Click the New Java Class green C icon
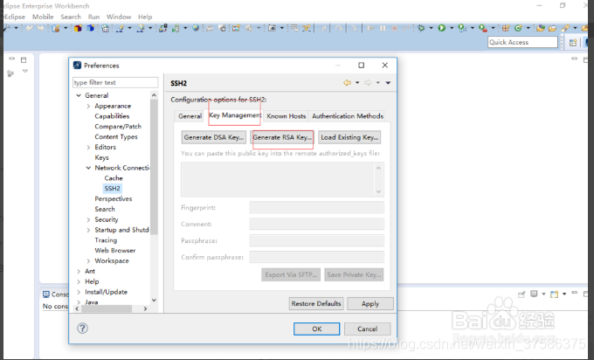Viewport: 594px width, 360px height. (518, 28)
